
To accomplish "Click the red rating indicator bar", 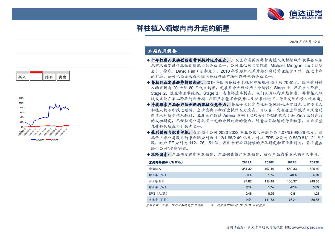I will [x=36, y=72].
